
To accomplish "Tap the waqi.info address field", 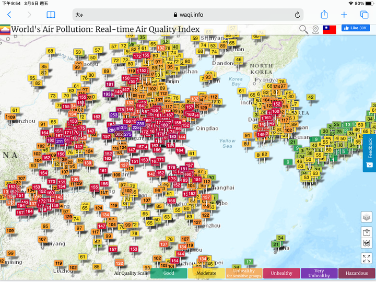I will [x=188, y=15].
